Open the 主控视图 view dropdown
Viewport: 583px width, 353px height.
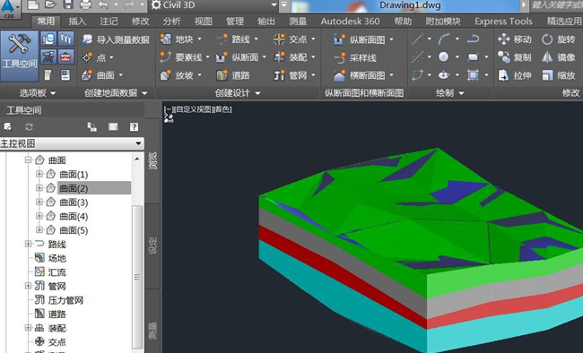tap(72, 143)
